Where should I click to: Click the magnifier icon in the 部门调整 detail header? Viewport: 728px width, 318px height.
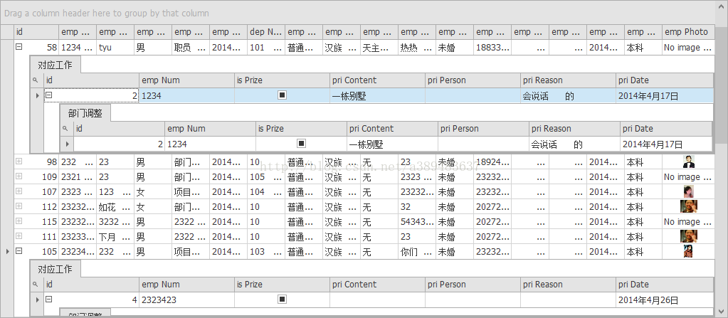66,129
